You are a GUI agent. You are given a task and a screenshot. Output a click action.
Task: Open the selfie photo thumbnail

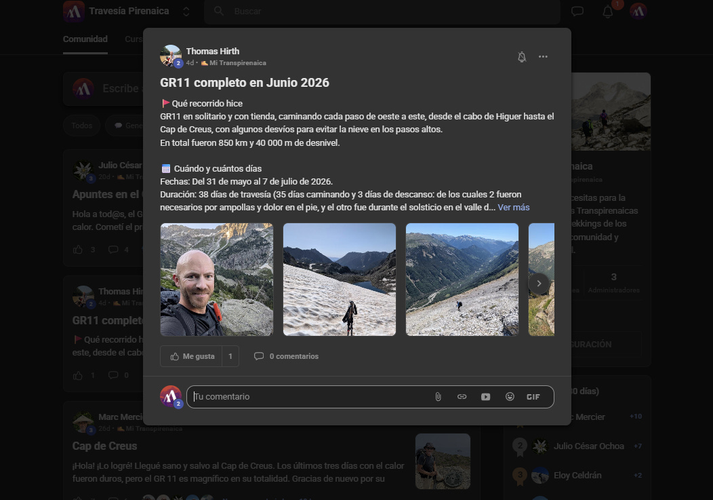[217, 280]
